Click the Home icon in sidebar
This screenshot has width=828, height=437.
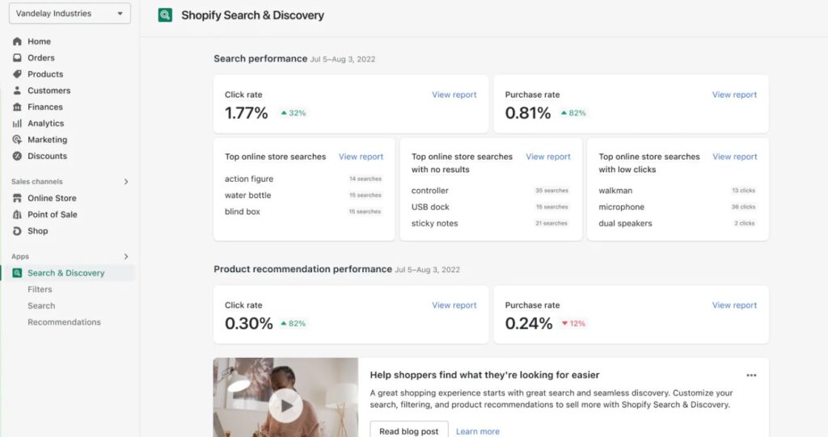17,41
